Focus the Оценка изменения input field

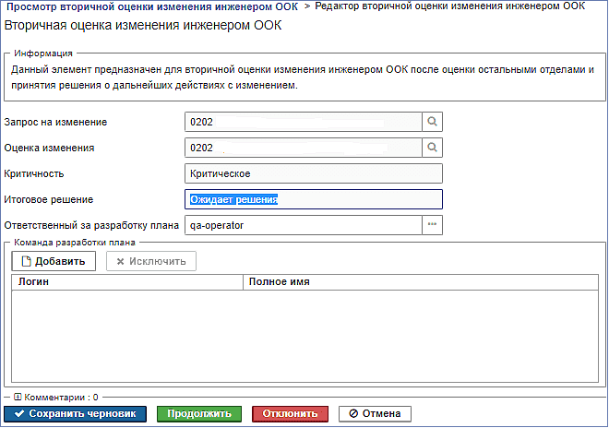point(304,148)
